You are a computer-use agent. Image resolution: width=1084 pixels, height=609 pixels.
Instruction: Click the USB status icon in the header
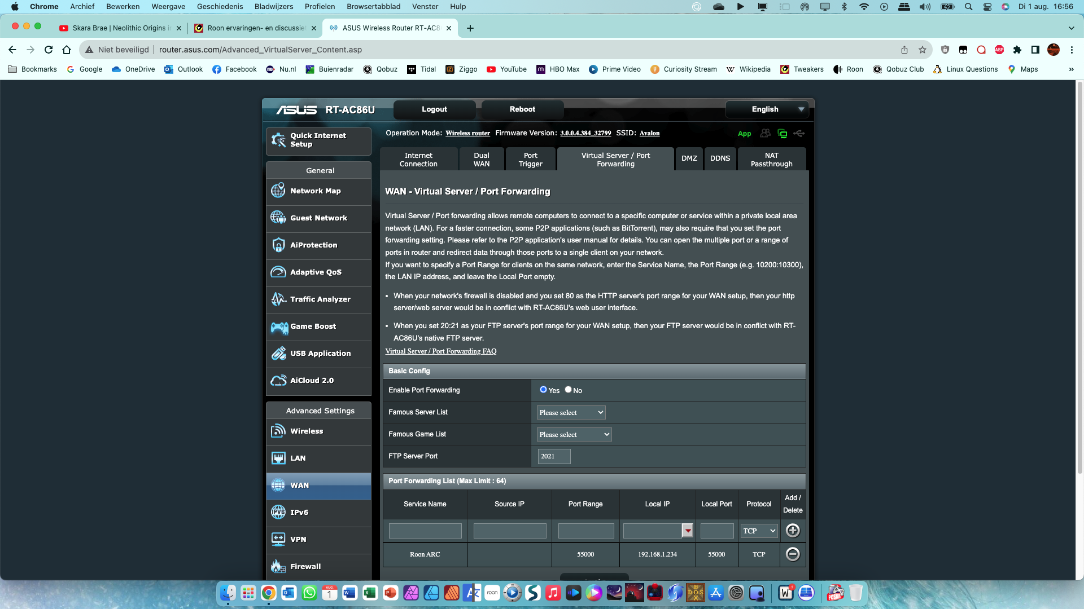coord(799,134)
